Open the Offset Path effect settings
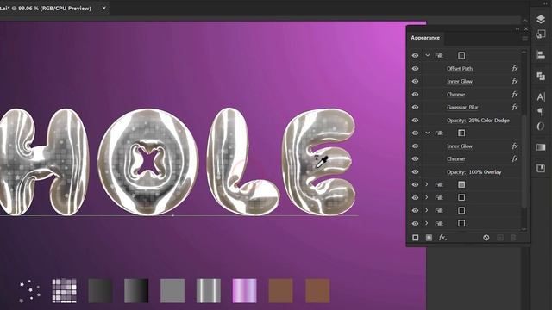Image resolution: width=552 pixels, height=310 pixels. pos(460,69)
